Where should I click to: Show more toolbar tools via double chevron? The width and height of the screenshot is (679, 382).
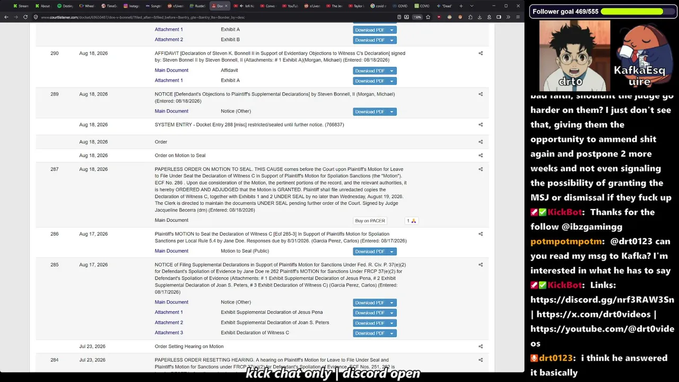click(508, 17)
